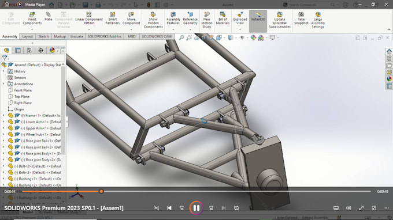
Task: Toggle Instant3D mode
Action: [258, 21]
